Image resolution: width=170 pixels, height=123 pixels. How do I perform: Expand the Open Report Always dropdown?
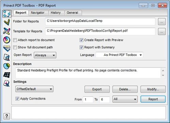(x=45, y=55)
